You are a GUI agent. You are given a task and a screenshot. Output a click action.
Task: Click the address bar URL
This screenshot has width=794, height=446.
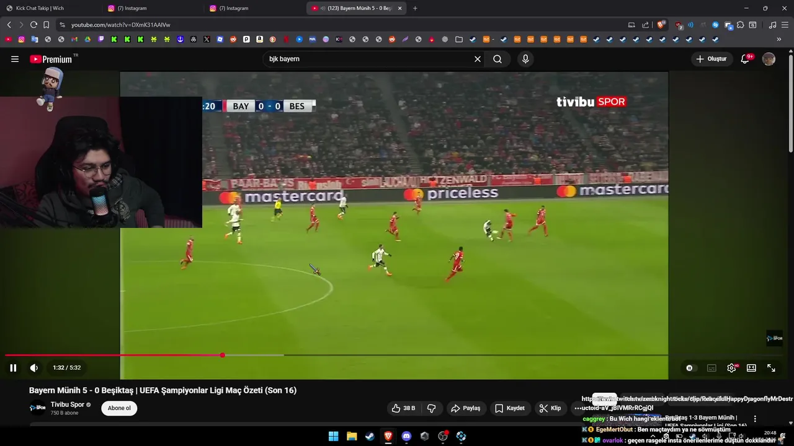[x=121, y=25]
